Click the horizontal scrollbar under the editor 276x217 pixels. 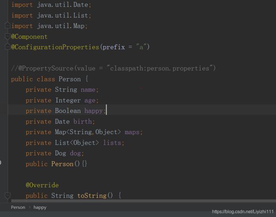(144, 201)
